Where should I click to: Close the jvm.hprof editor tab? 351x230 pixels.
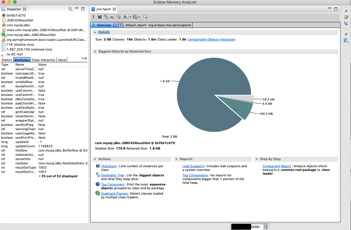[x=114, y=9]
